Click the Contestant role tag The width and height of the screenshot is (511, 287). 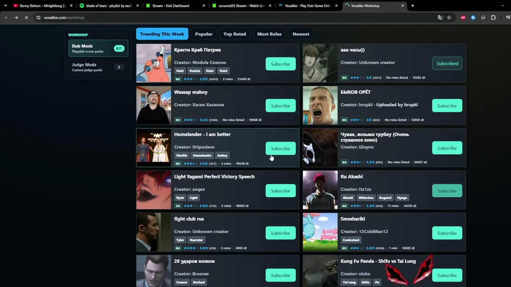351,240
